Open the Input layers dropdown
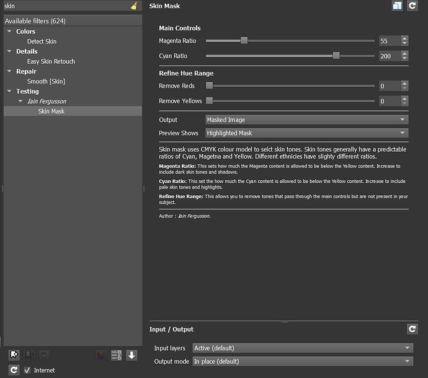428x378 pixels. (303, 348)
